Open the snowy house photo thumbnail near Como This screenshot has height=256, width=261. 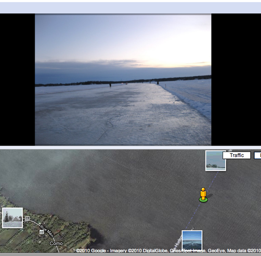13,218
